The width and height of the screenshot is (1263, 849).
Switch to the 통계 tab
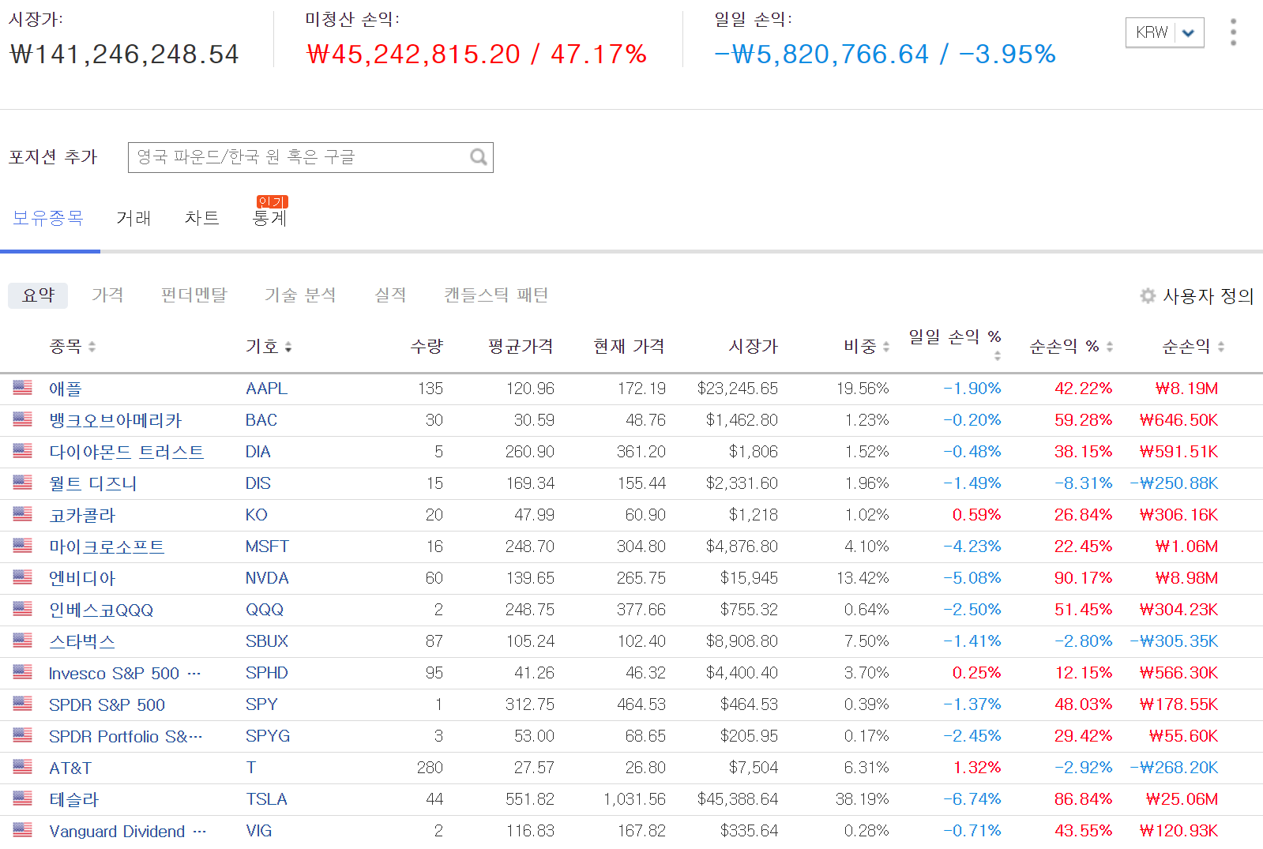269,218
